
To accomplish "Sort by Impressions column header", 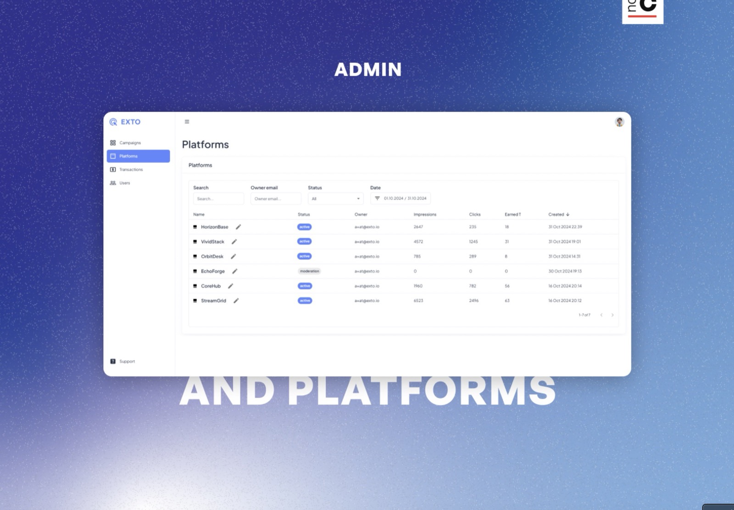I will (x=425, y=214).
